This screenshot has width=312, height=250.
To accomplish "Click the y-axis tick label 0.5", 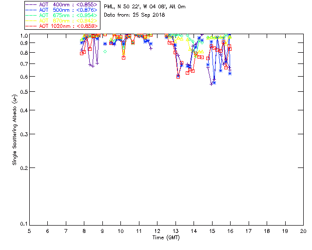I will point(23,92).
